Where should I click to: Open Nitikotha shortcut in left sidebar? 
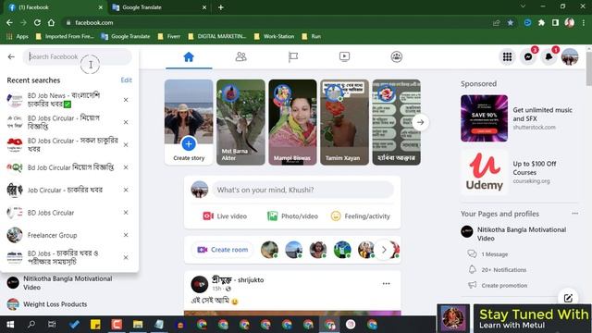(x=68, y=283)
